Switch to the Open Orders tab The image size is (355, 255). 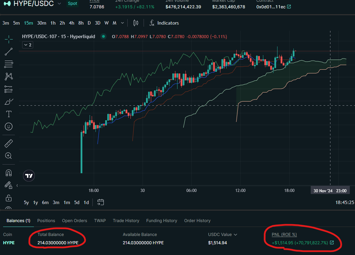[x=74, y=221]
